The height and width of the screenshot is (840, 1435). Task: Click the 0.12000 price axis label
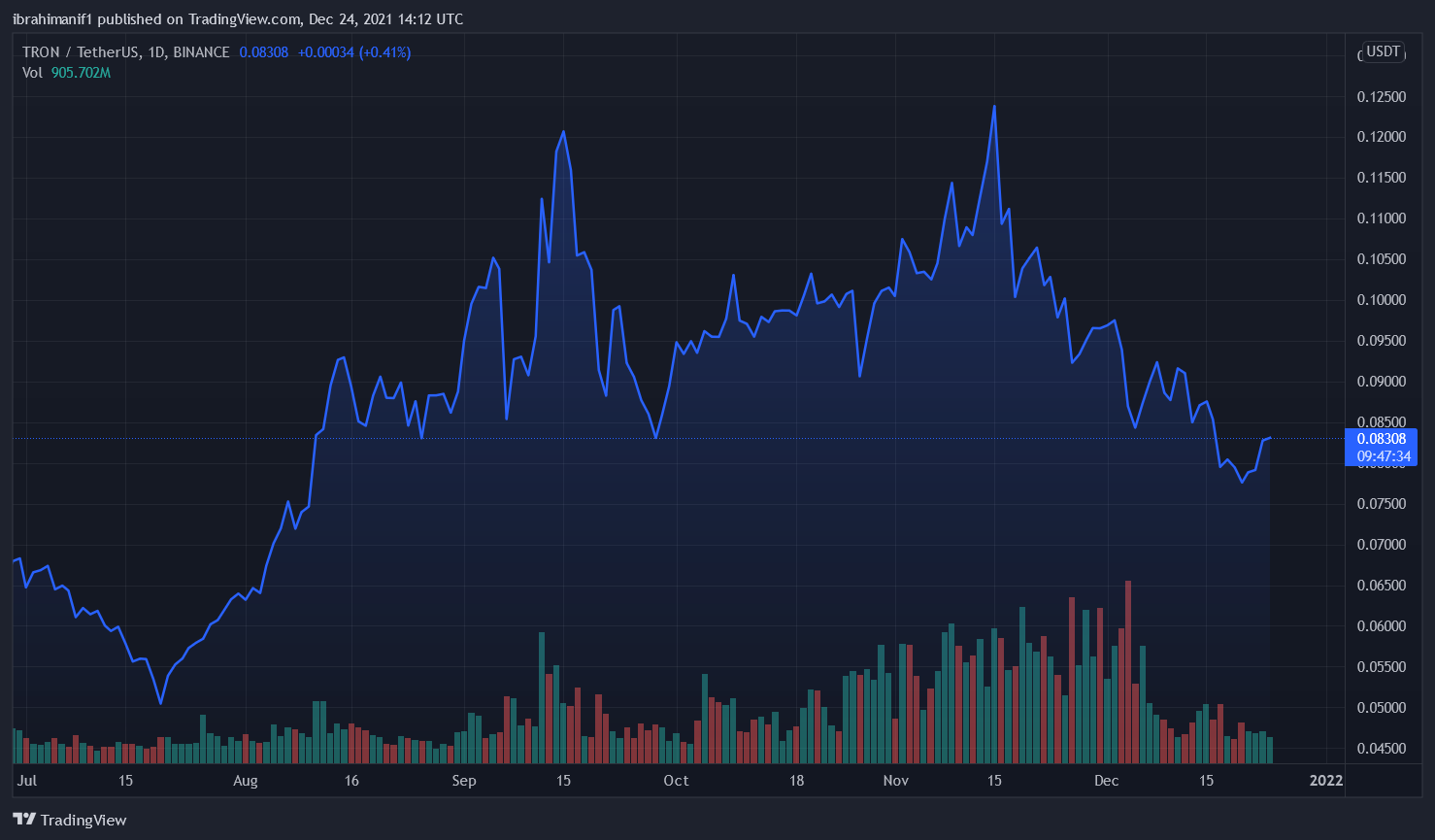click(1381, 137)
